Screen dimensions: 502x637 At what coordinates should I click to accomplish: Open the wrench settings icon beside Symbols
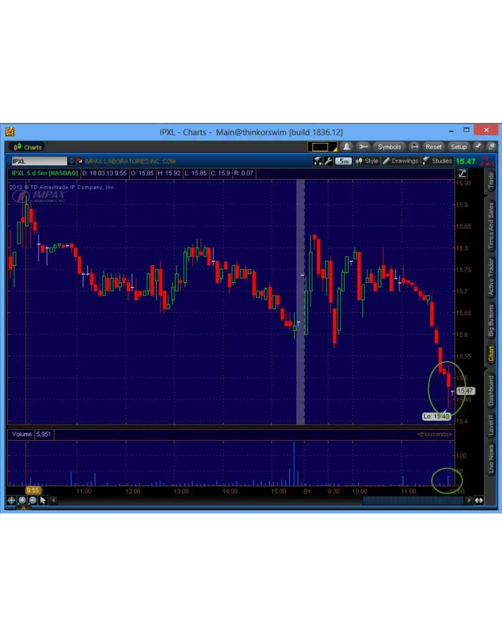click(x=363, y=147)
